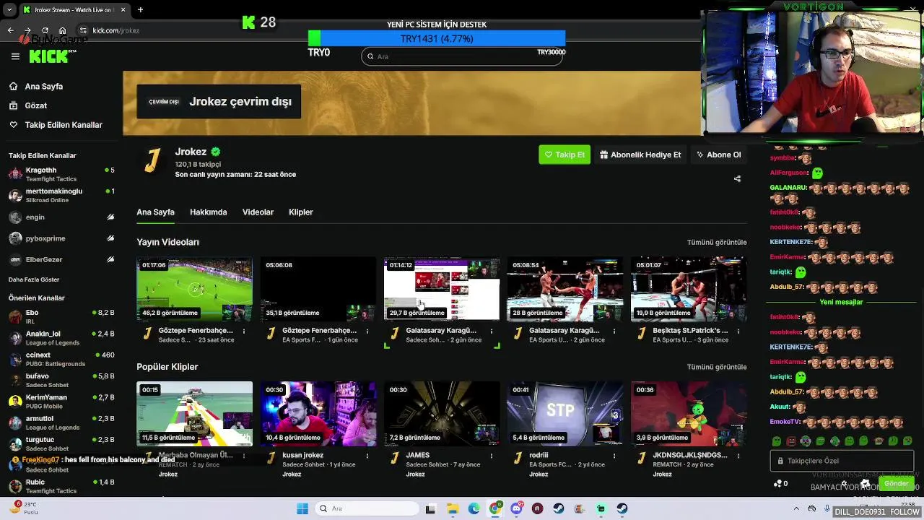Open the 01:17:06 Göztepe Fenerbahçe video thumbnail
Image resolution: width=924 pixels, height=520 pixels.
[195, 289]
